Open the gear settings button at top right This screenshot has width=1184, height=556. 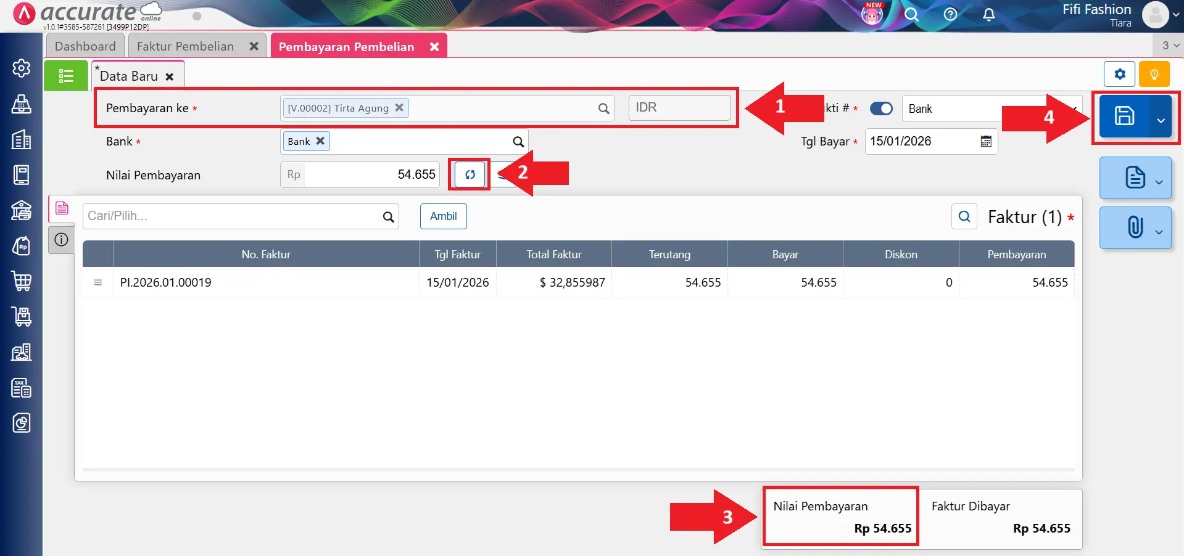1119,75
